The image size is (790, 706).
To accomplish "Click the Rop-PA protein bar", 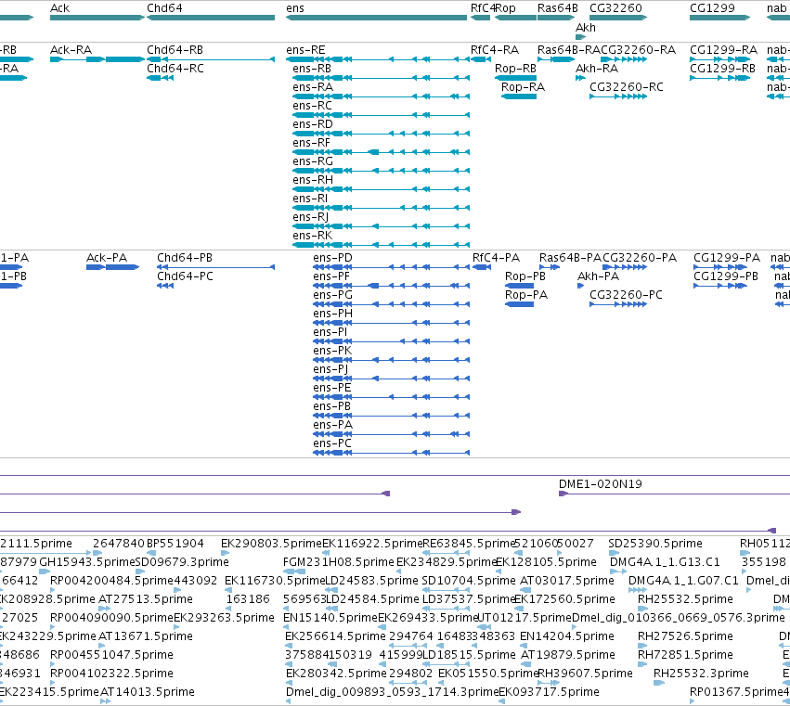I will tap(519, 304).
